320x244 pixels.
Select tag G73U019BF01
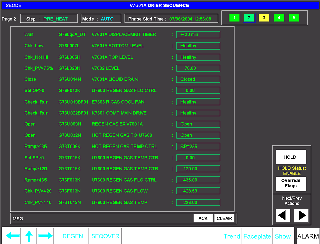(73, 102)
